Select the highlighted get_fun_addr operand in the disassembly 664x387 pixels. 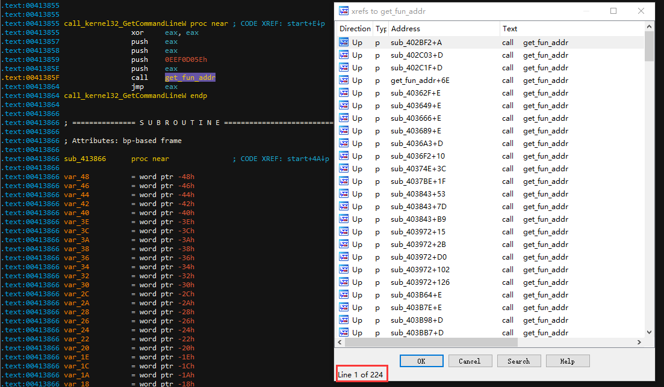[190, 78]
